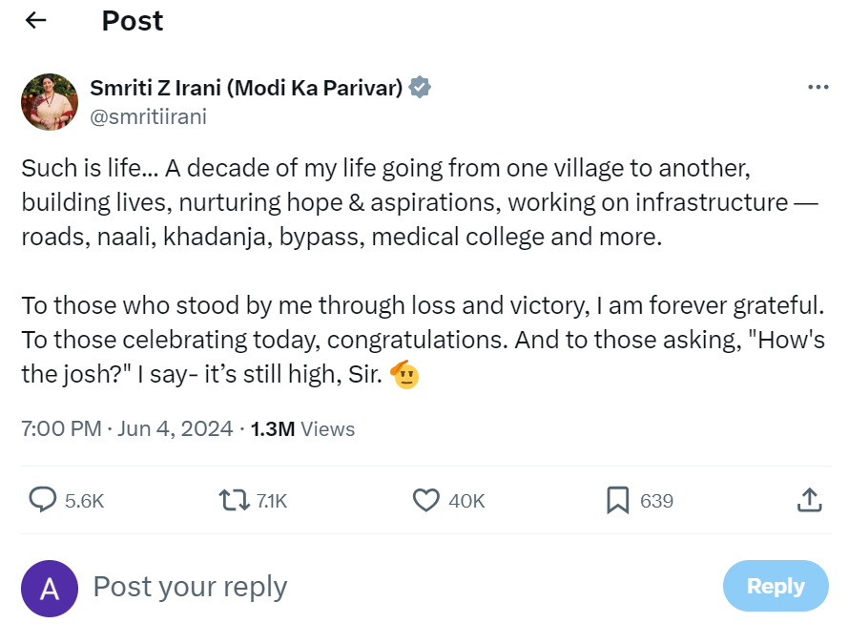Like the post with the heart icon
The height and width of the screenshot is (644, 848).
[425, 500]
